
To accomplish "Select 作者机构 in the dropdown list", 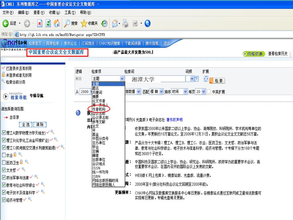I will [x=99, y=109].
